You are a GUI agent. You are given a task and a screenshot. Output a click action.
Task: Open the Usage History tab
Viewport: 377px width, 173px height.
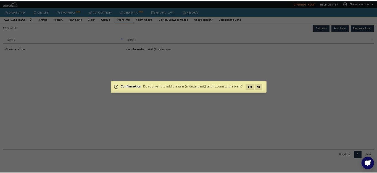pos(203,20)
